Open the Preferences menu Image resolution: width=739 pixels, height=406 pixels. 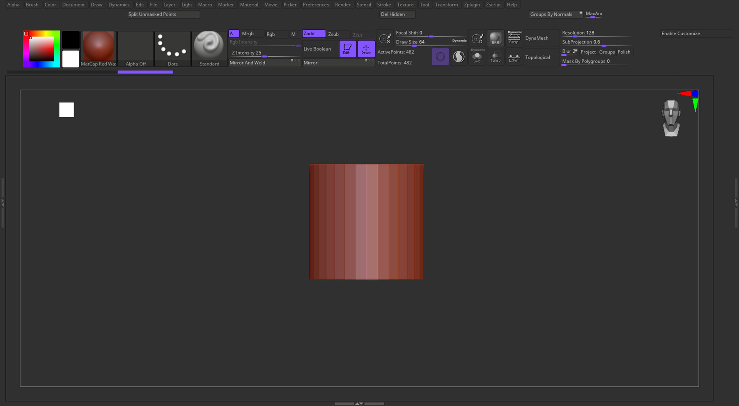316,5
